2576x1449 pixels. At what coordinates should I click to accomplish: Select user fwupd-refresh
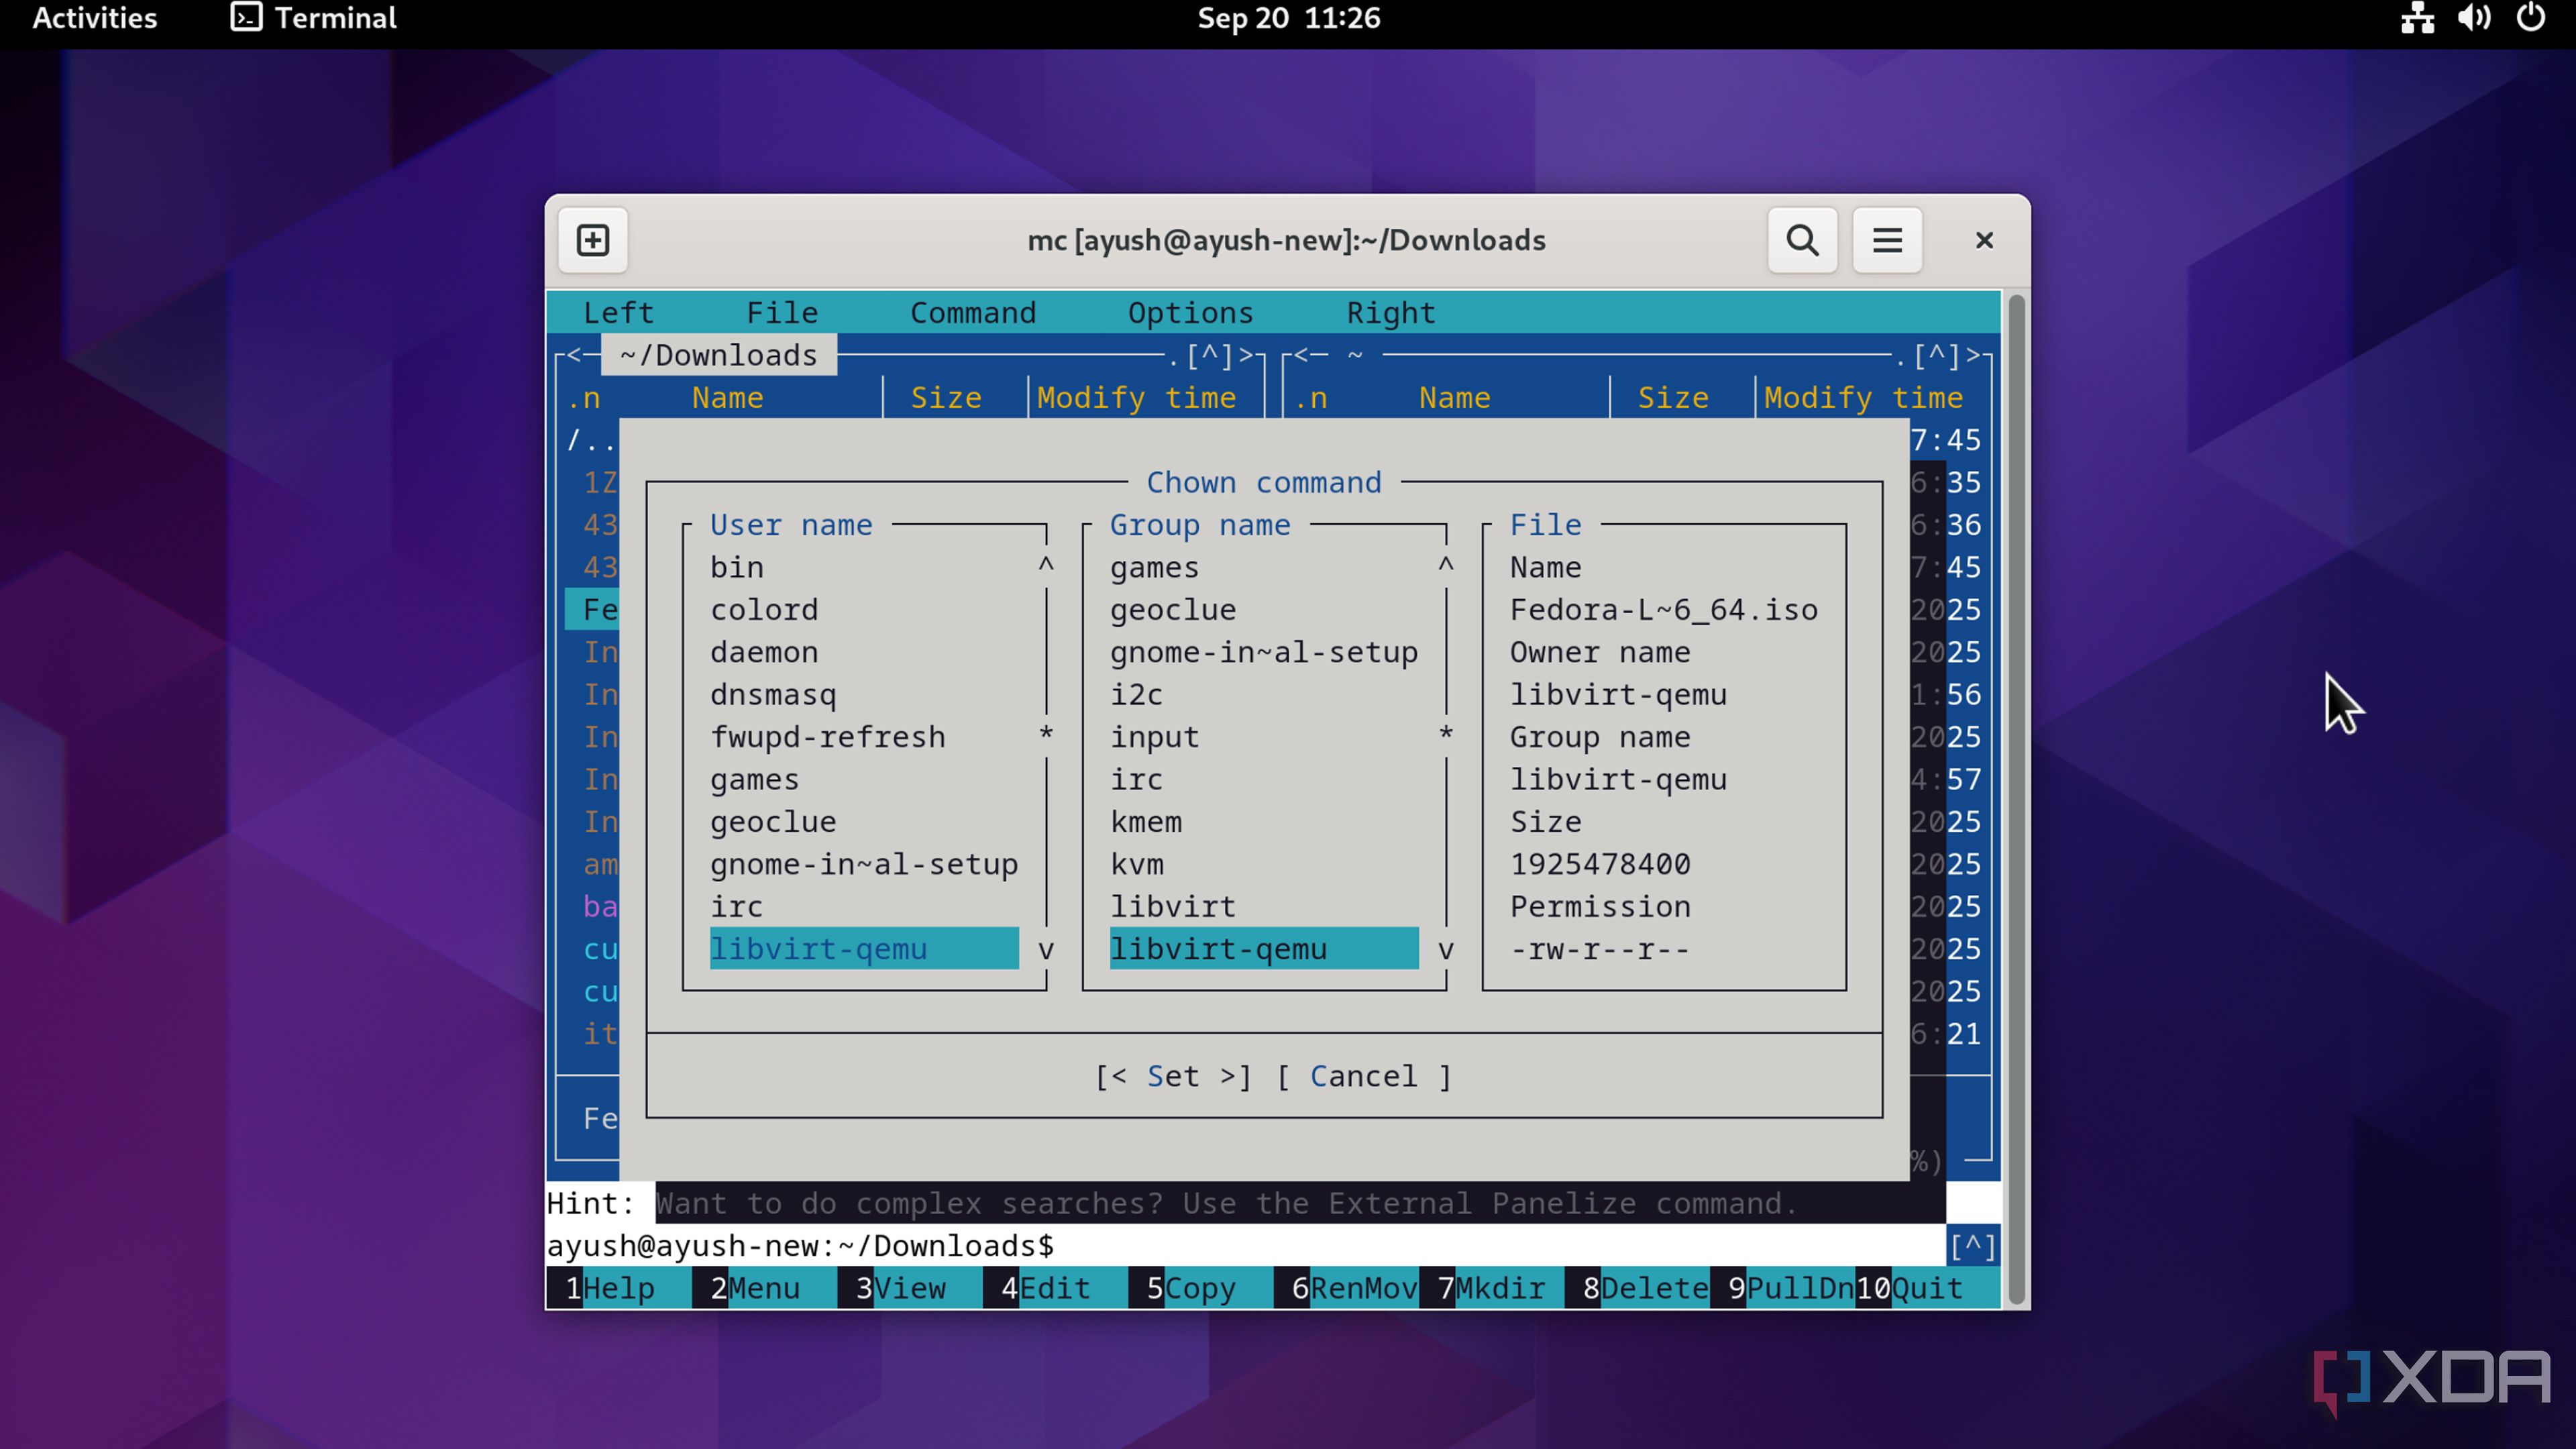pos(864,737)
